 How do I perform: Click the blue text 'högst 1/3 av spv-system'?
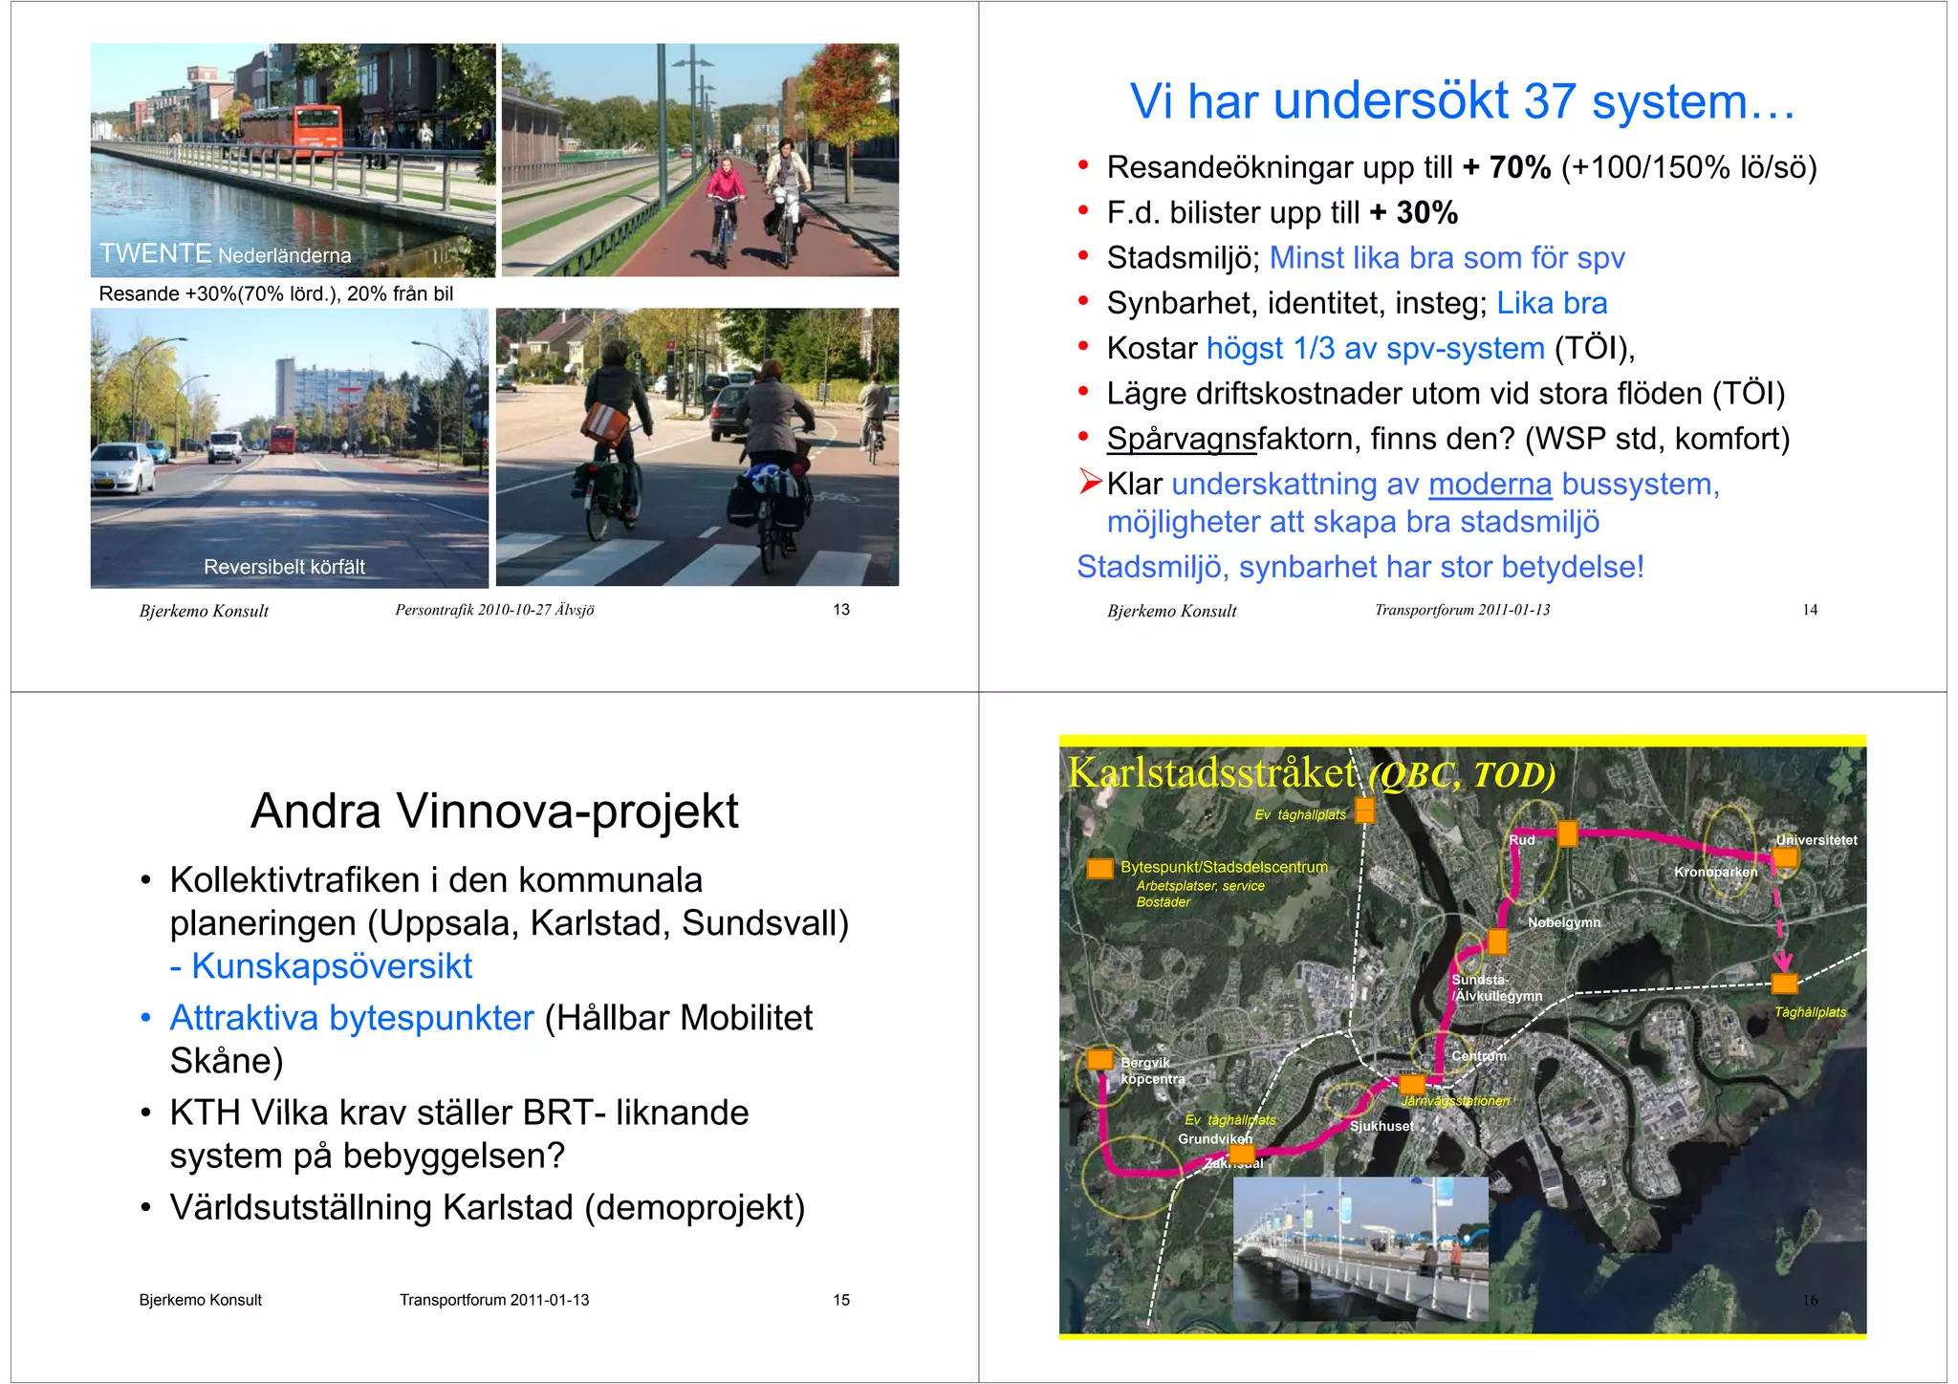[x=1376, y=348]
